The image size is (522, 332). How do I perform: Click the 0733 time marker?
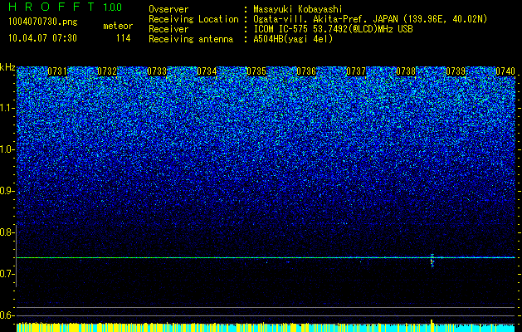157,71
